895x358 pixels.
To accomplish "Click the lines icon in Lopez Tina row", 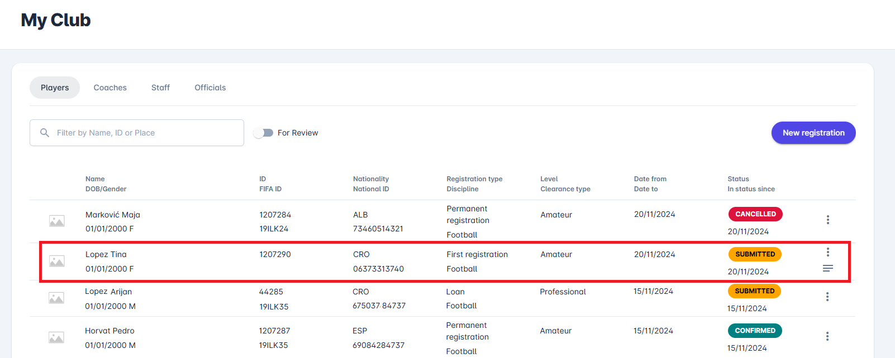I will (x=827, y=269).
